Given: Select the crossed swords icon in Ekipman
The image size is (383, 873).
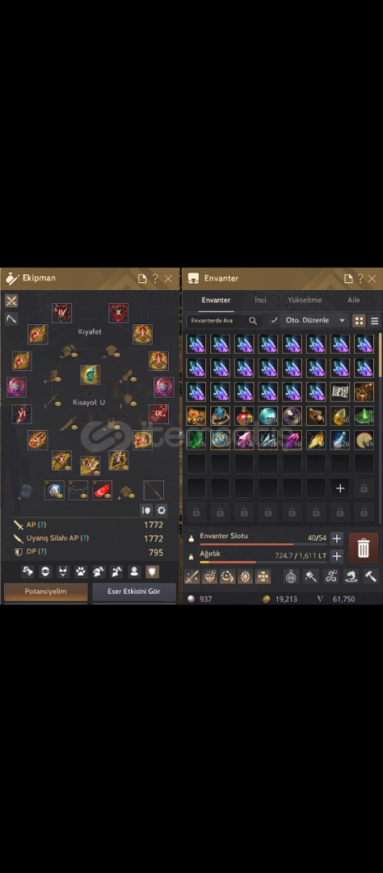Looking at the screenshot, I should (11, 301).
